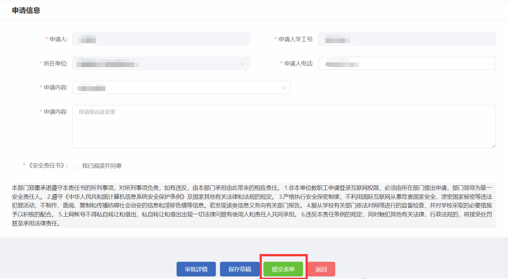This screenshot has width=508, height=279.
Task: Submit the form with 提交表单
Action: (x=283, y=269)
